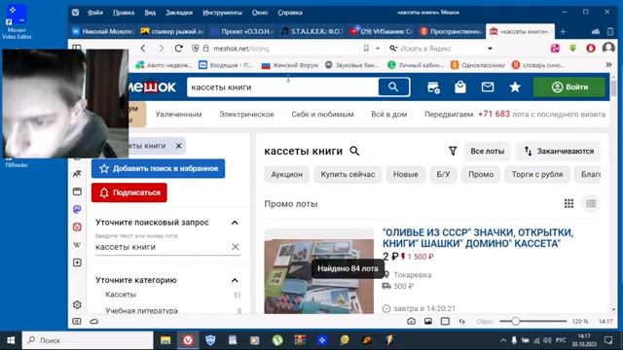Open the shopping bag cart icon

[x=460, y=87]
